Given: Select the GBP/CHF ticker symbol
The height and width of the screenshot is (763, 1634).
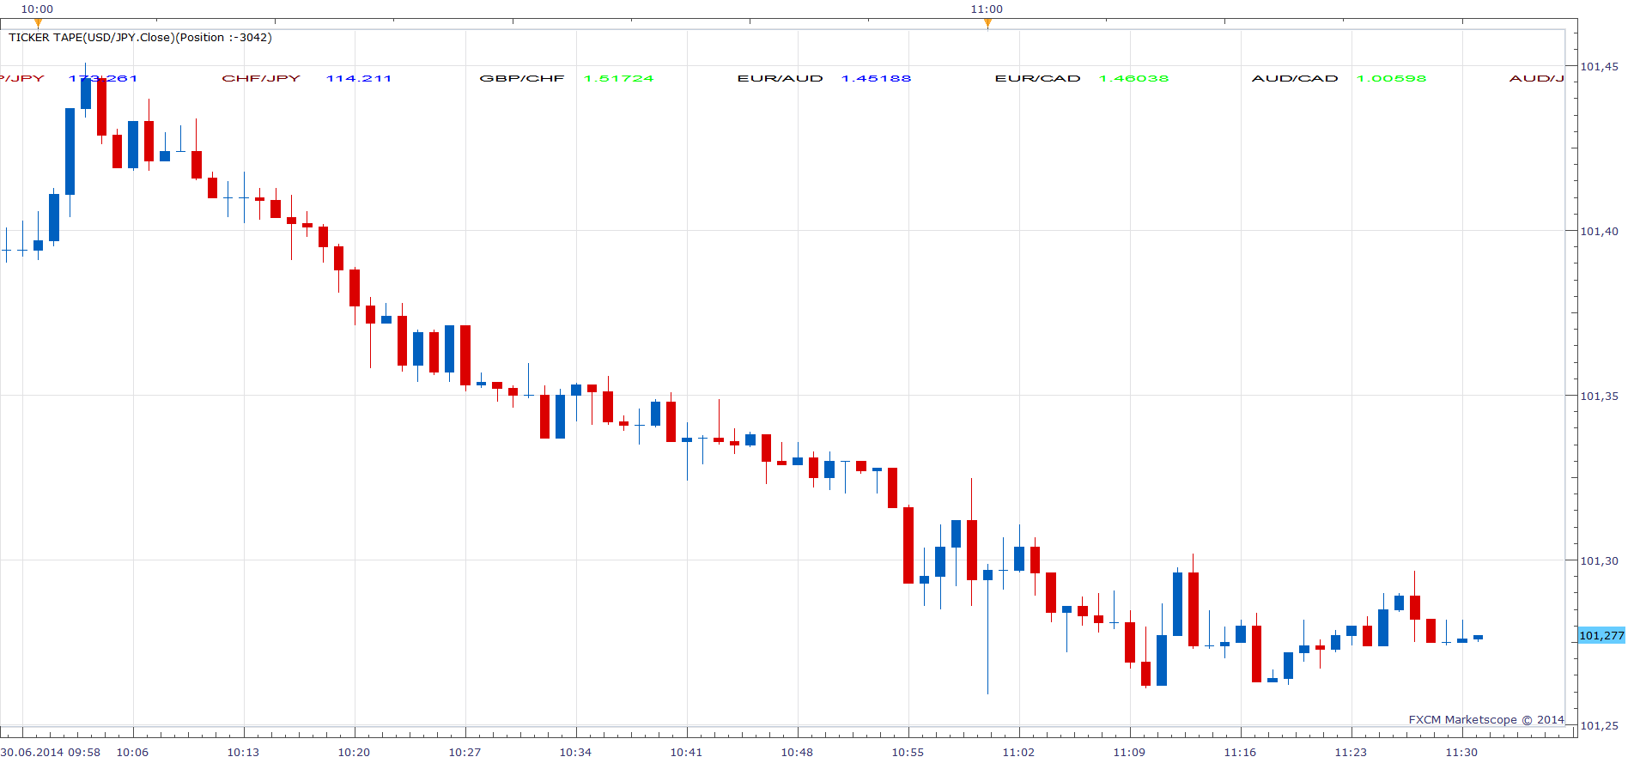Looking at the screenshot, I should tap(522, 78).
